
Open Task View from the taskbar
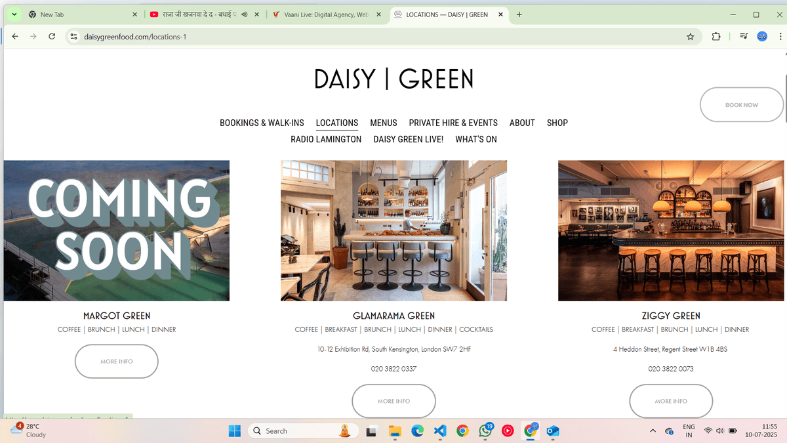372,431
